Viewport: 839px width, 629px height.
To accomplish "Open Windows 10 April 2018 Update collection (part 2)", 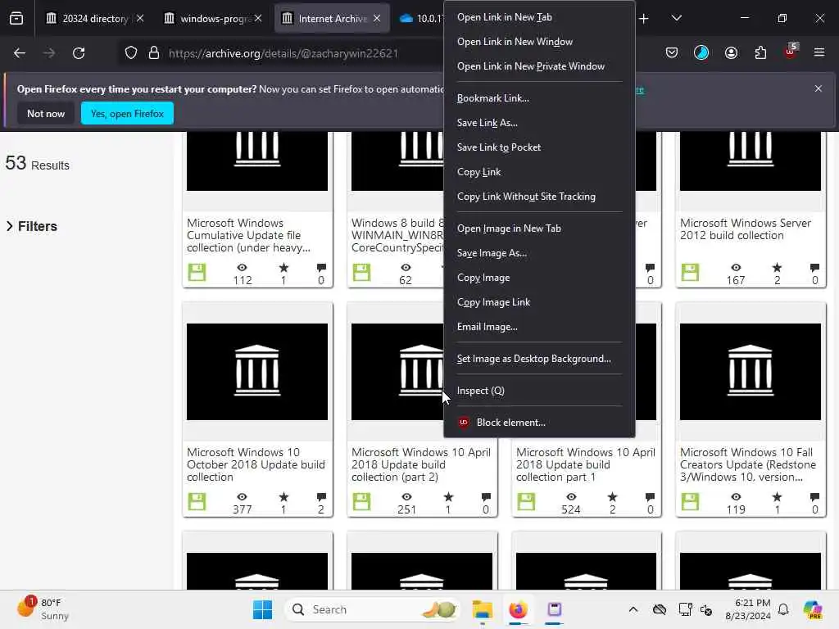I will click(420, 464).
